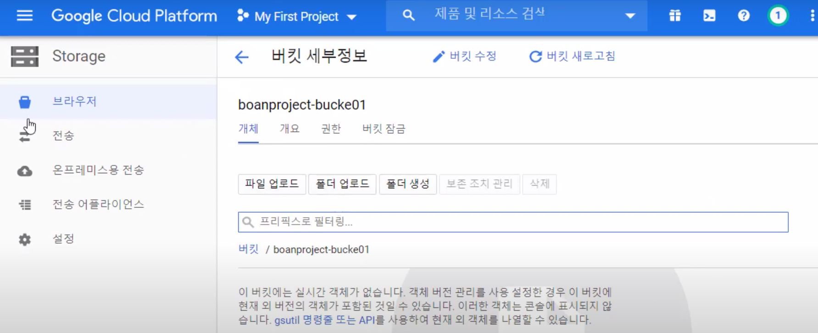Click the bucket icon beside 브라우저

click(25, 102)
